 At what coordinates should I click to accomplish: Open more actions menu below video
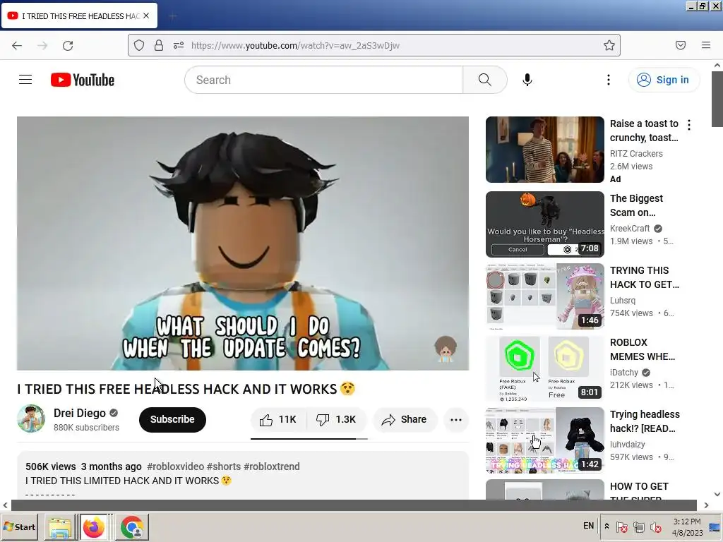click(455, 419)
